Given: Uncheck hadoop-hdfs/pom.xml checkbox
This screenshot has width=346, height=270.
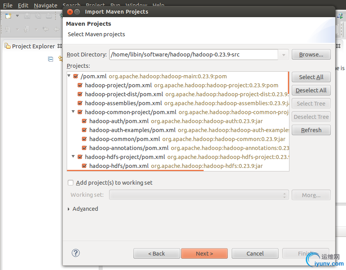Looking at the screenshot, I should 84,166.
